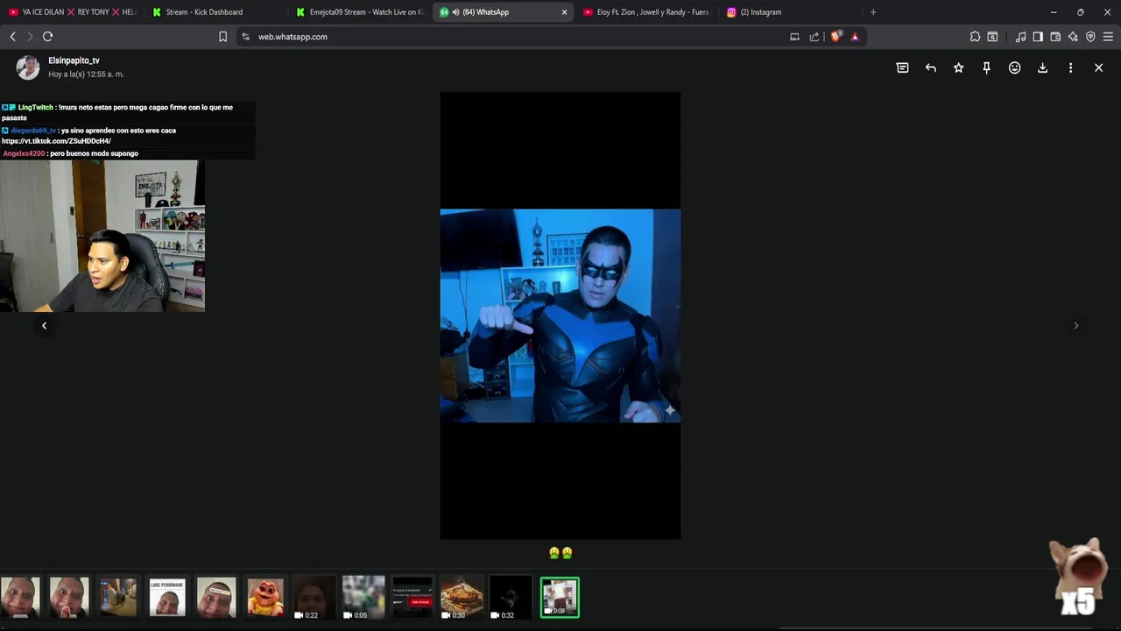1121x631 pixels.
Task: Share this page icon in address bar
Action: [814, 37]
